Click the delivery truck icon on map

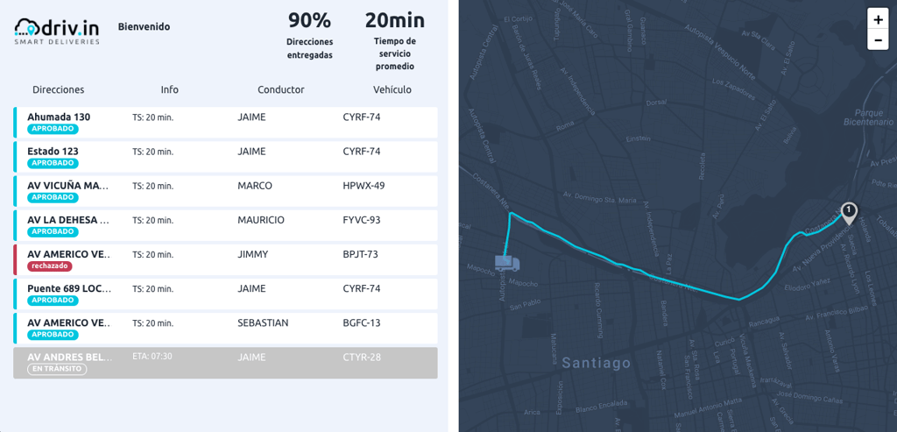click(x=506, y=262)
